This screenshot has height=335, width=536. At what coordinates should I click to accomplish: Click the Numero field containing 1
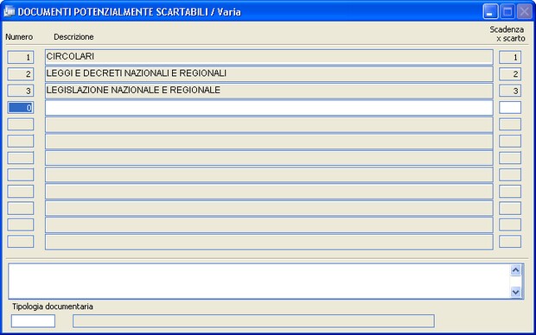coord(21,57)
